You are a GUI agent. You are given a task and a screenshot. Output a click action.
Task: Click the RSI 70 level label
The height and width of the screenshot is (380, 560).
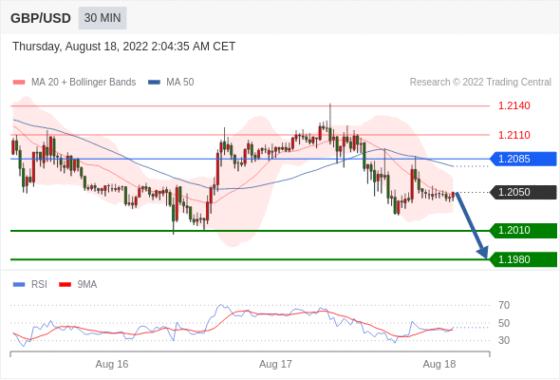pyautogui.click(x=504, y=305)
